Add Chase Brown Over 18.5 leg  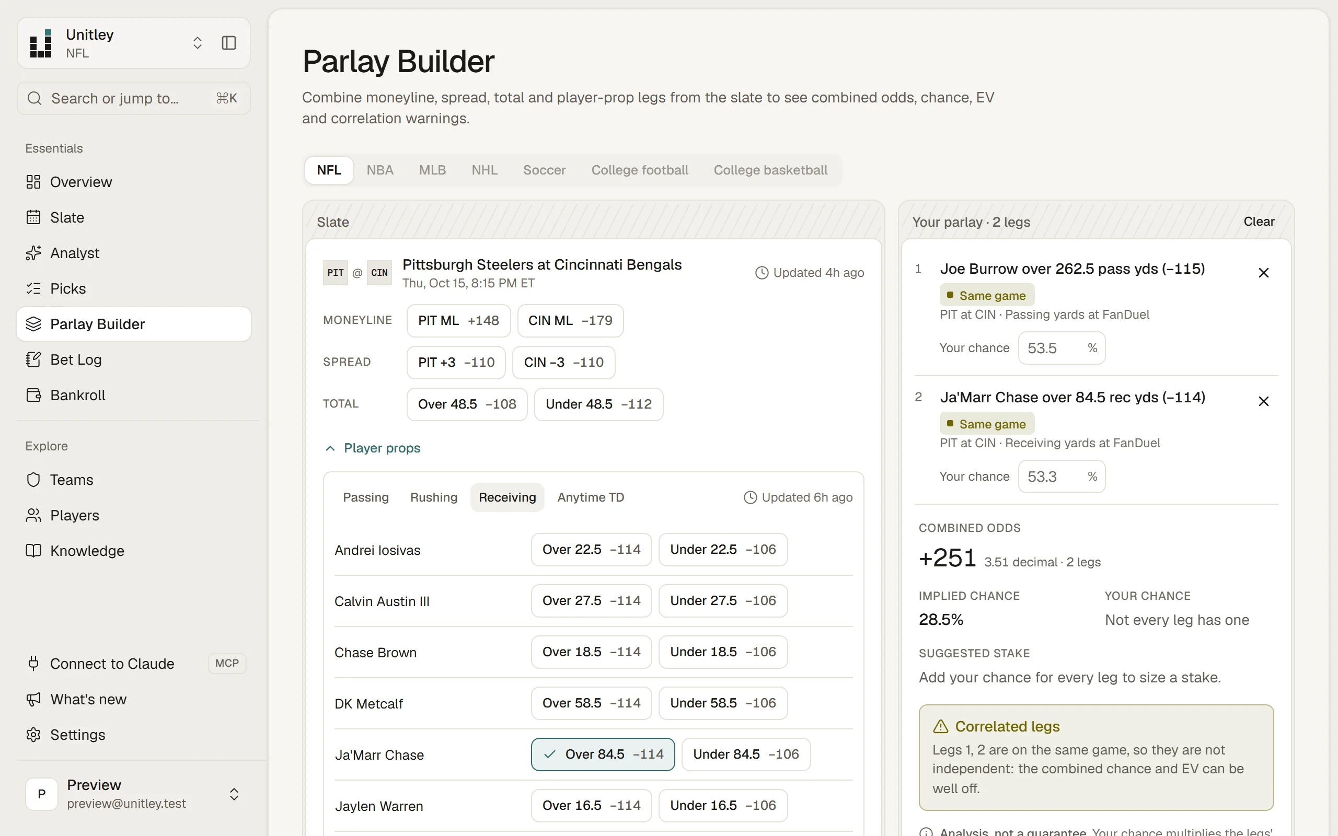[591, 652]
